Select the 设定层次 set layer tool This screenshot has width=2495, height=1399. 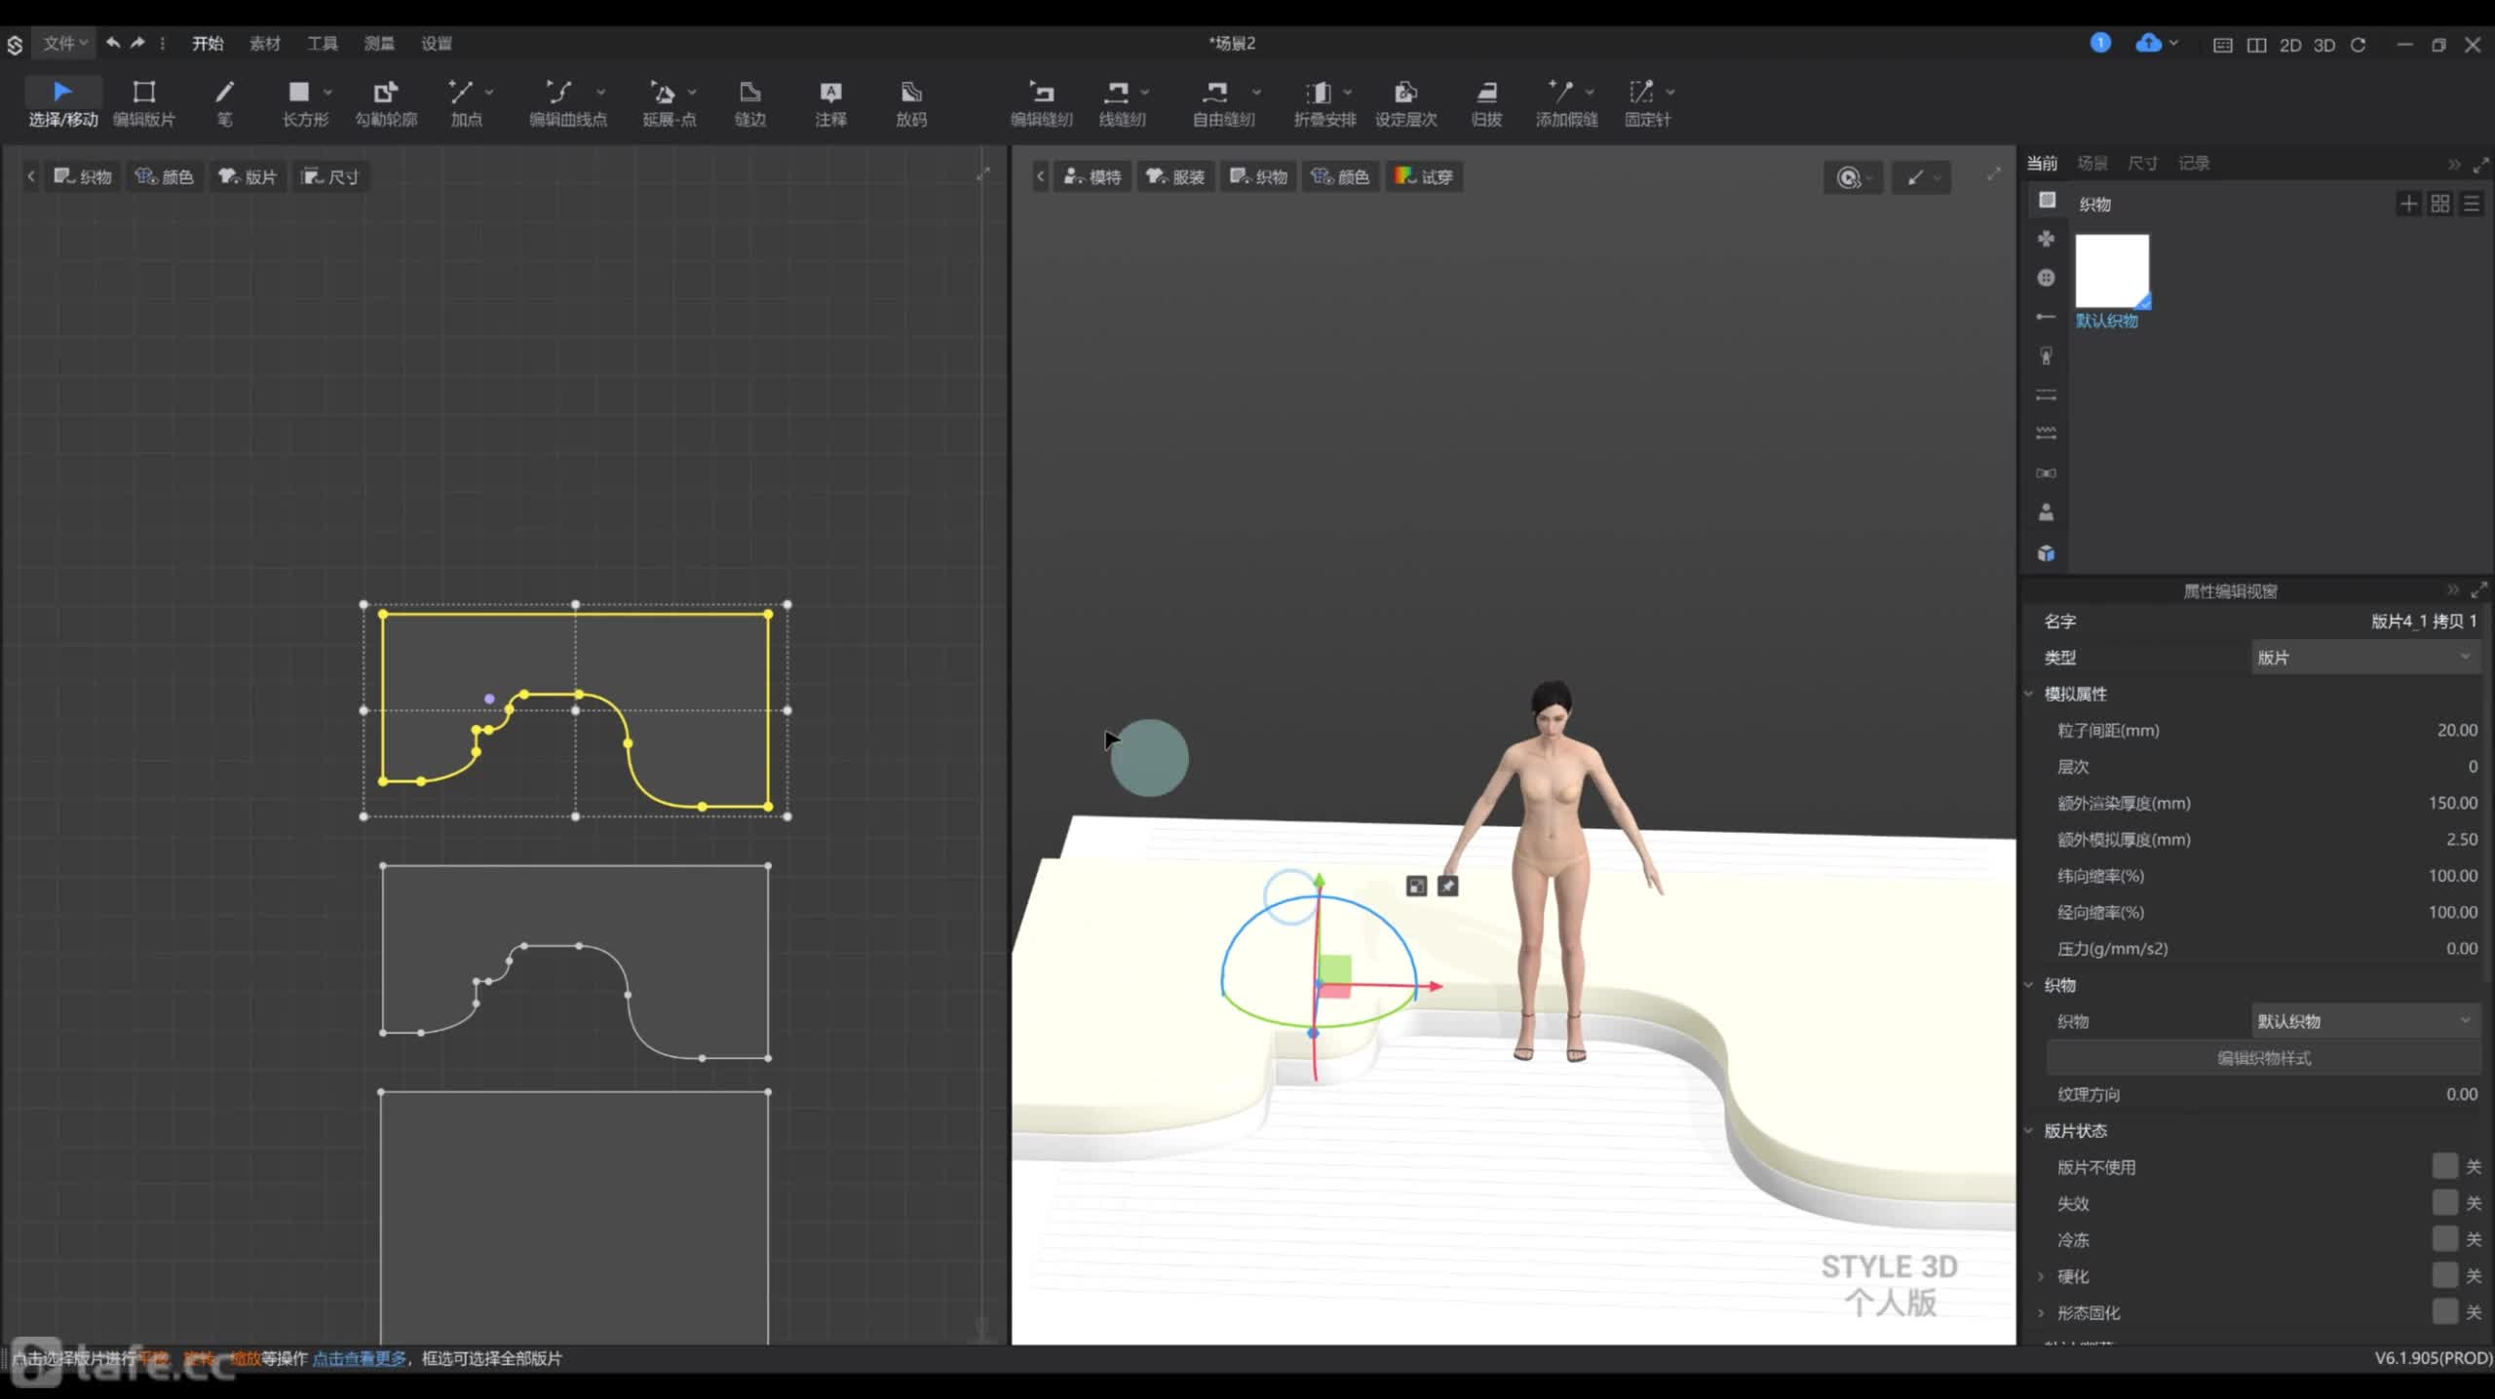1405,103
